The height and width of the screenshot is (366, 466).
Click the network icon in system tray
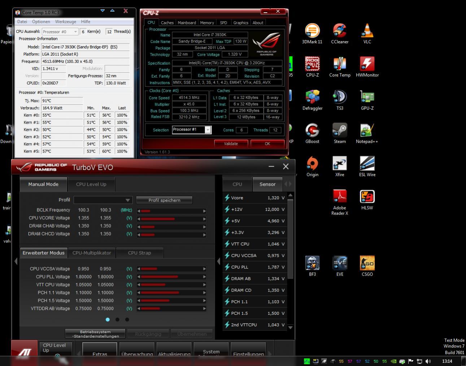click(419, 361)
